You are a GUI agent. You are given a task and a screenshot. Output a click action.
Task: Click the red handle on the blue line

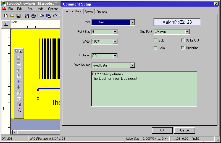(x=38, y=90)
